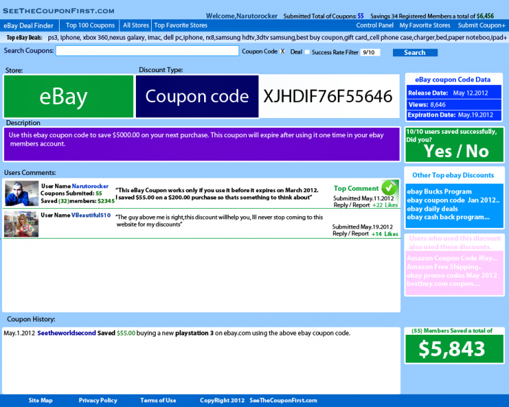Open VBeautiful510's profile picture
This screenshot has height=407, width=509.
(21, 224)
